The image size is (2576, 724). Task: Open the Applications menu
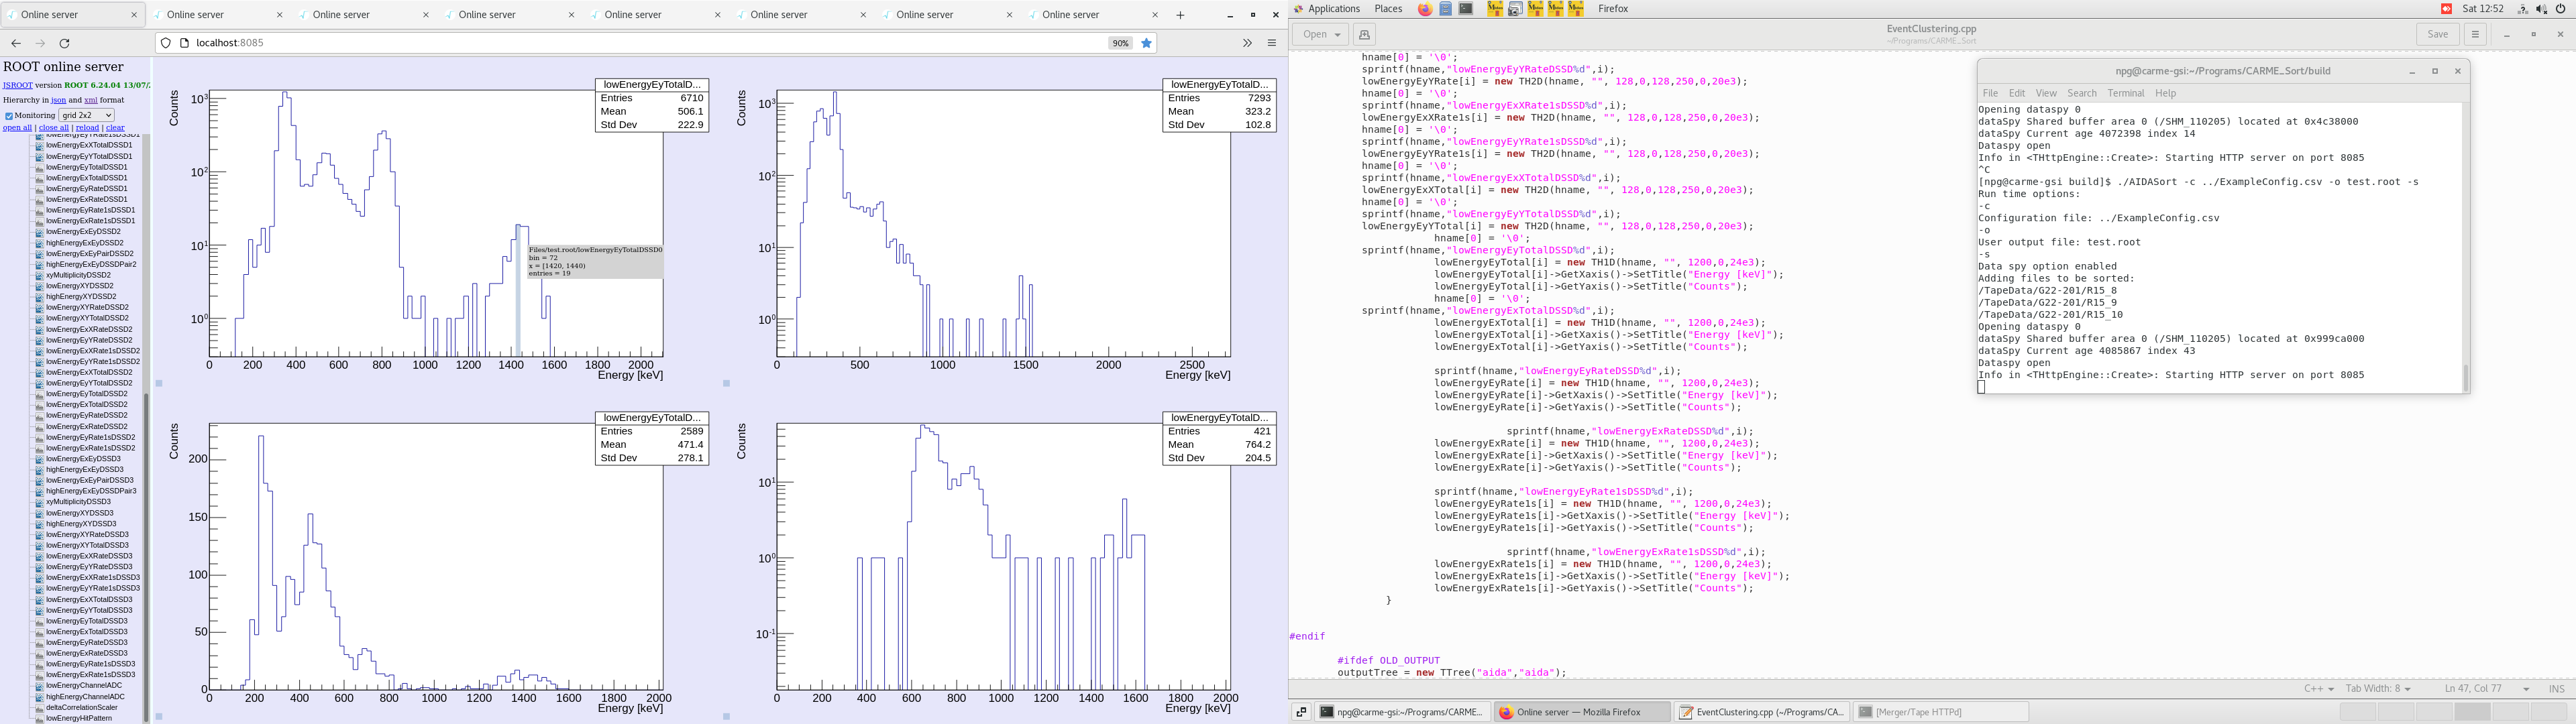pos(1334,9)
